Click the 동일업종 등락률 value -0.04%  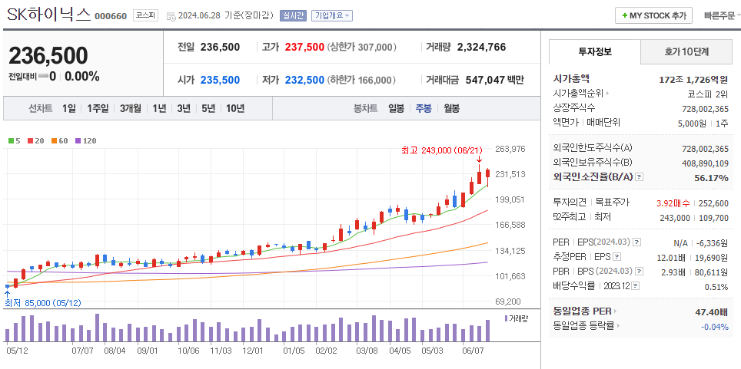point(715,327)
